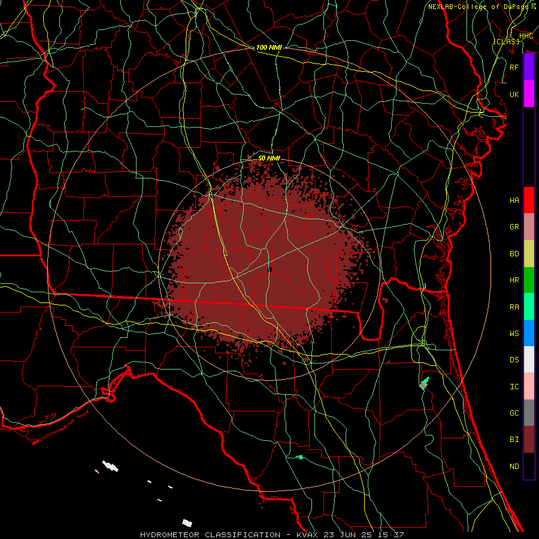Click the UK legend label
This screenshot has width=539, height=539.
(514, 94)
